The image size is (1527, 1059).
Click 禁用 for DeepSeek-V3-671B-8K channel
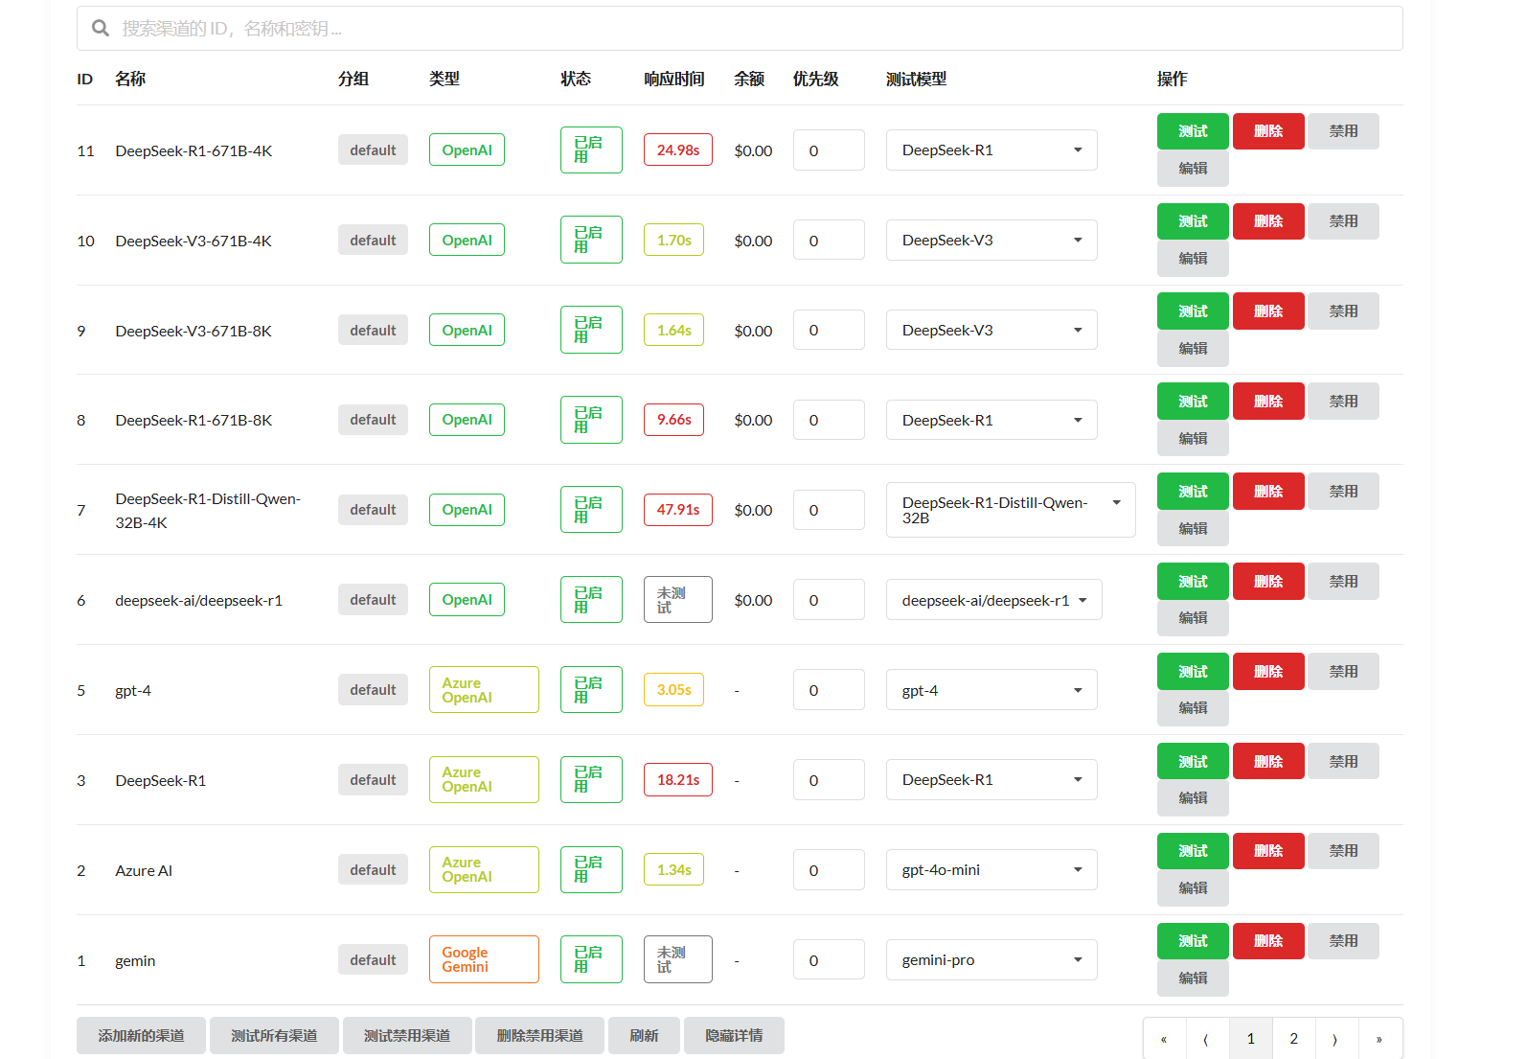coord(1343,311)
